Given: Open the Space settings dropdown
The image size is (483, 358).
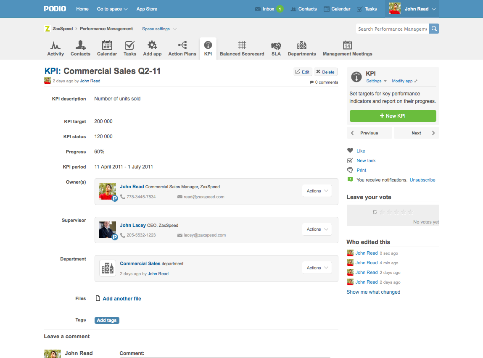Looking at the screenshot, I should (159, 29).
